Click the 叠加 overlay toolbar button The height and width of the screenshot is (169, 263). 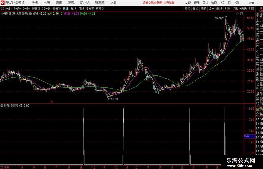(195, 9)
